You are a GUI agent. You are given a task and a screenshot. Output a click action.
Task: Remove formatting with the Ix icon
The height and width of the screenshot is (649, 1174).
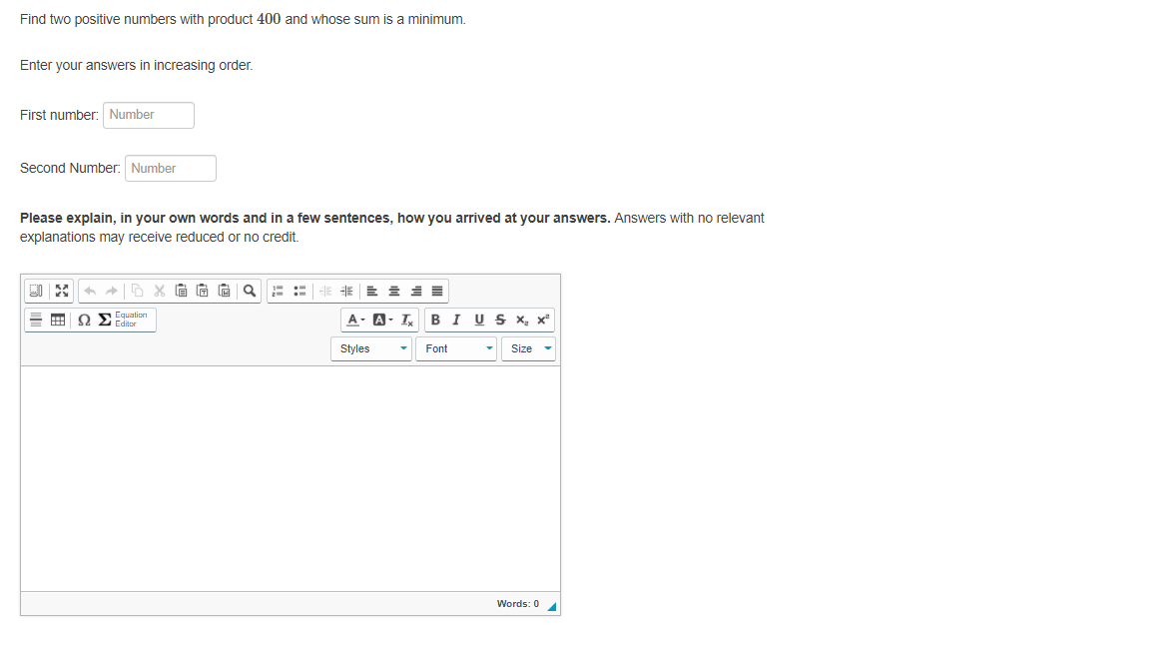405,320
